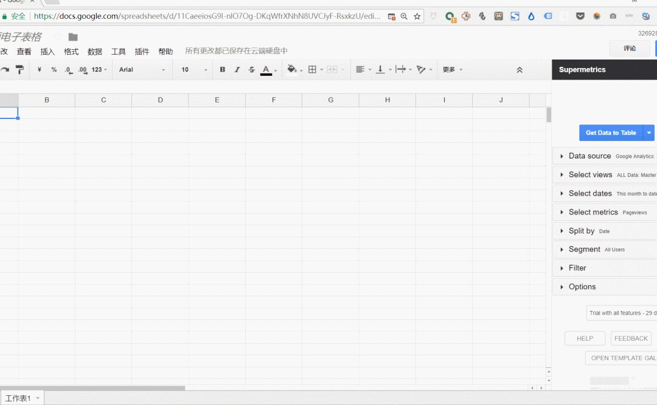Select column F header
This screenshot has width=657, height=405.
tap(274, 100)
